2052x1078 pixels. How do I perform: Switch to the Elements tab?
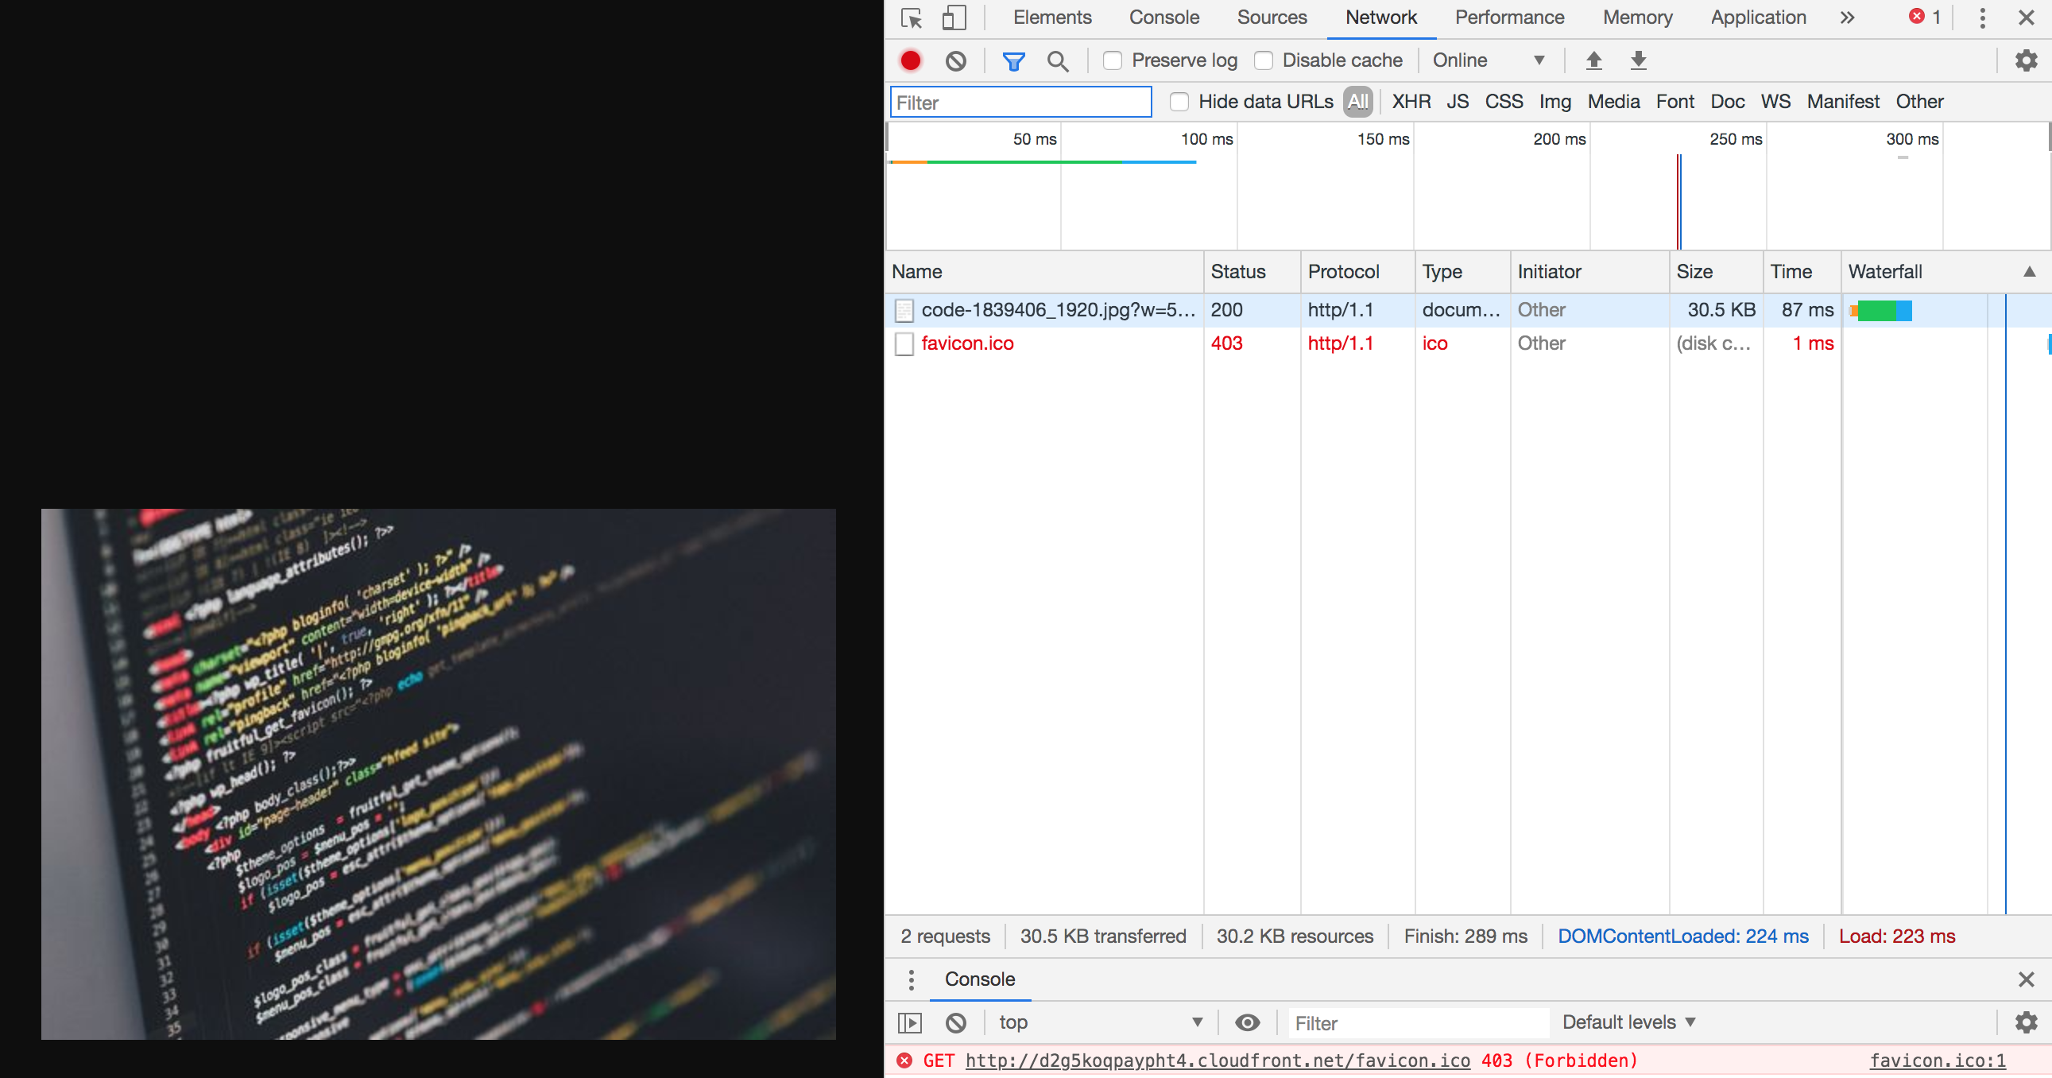tap(1051, 17)
